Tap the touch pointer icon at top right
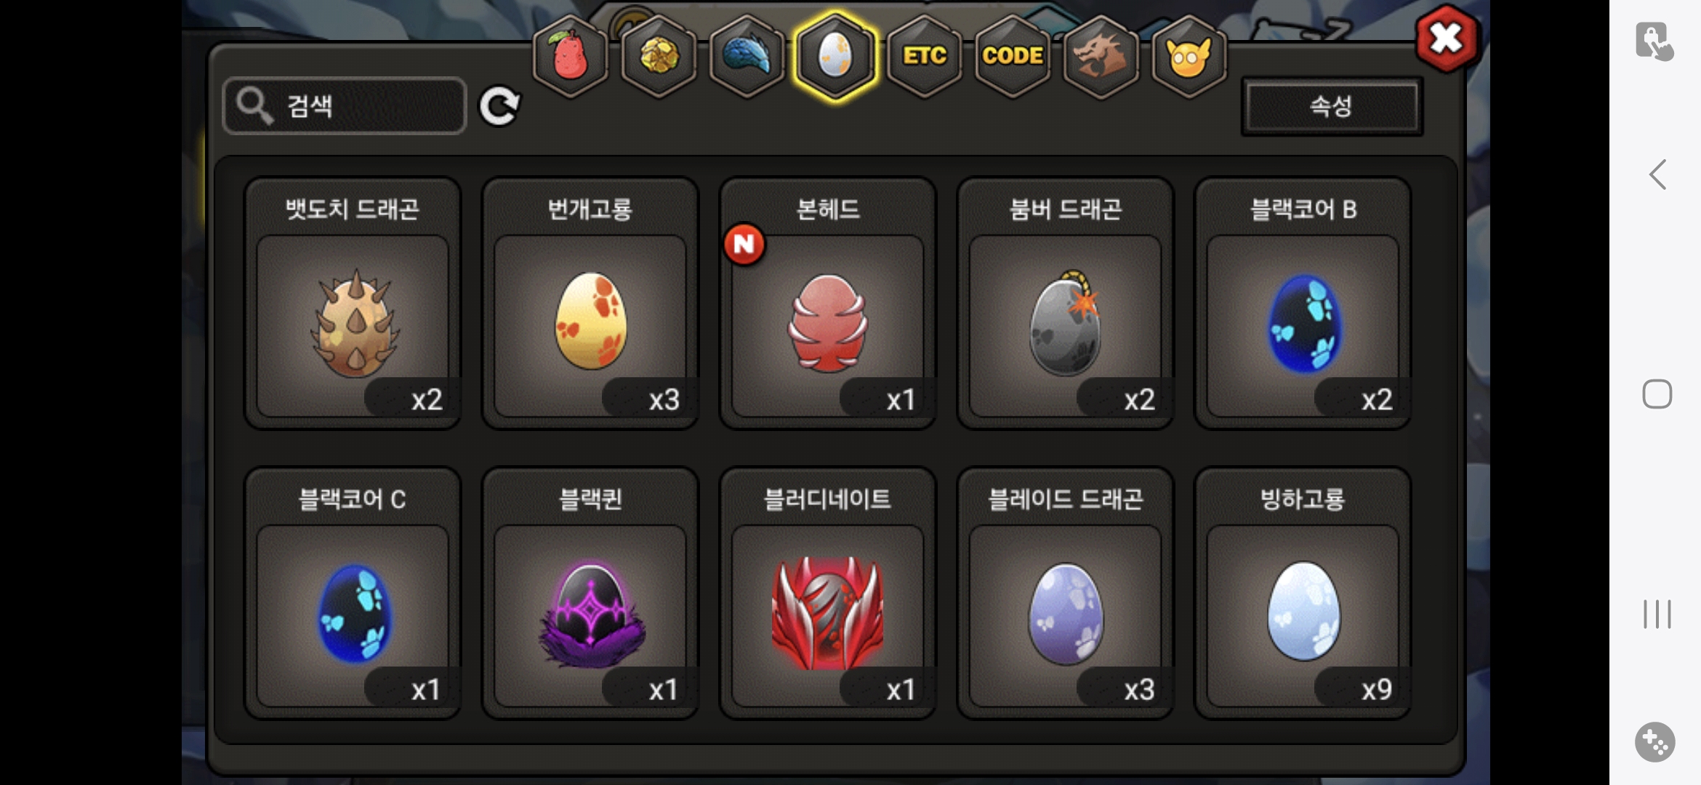Viewport: 1701px width, 785px height. pyautogui.click(x=1654, y=41)
